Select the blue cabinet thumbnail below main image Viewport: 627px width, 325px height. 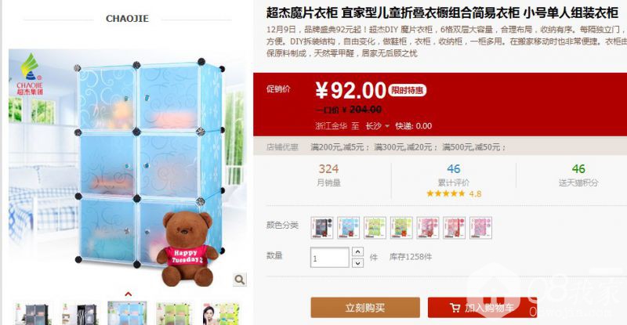click(x=127, y=313)
